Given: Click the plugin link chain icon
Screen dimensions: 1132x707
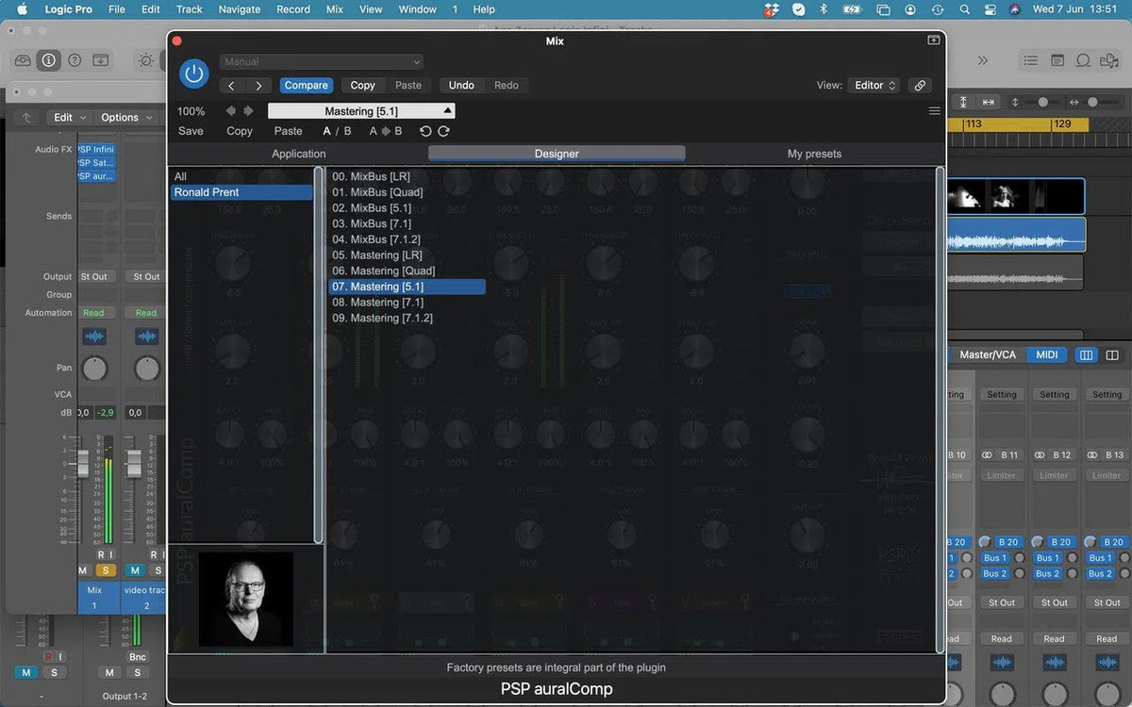Looking at the screenshot, I should coord(920,85).
